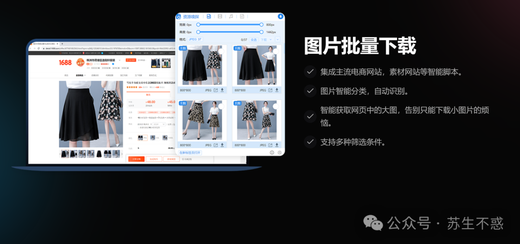Open the 店铺动态 nav tab

tap(94, 75)
